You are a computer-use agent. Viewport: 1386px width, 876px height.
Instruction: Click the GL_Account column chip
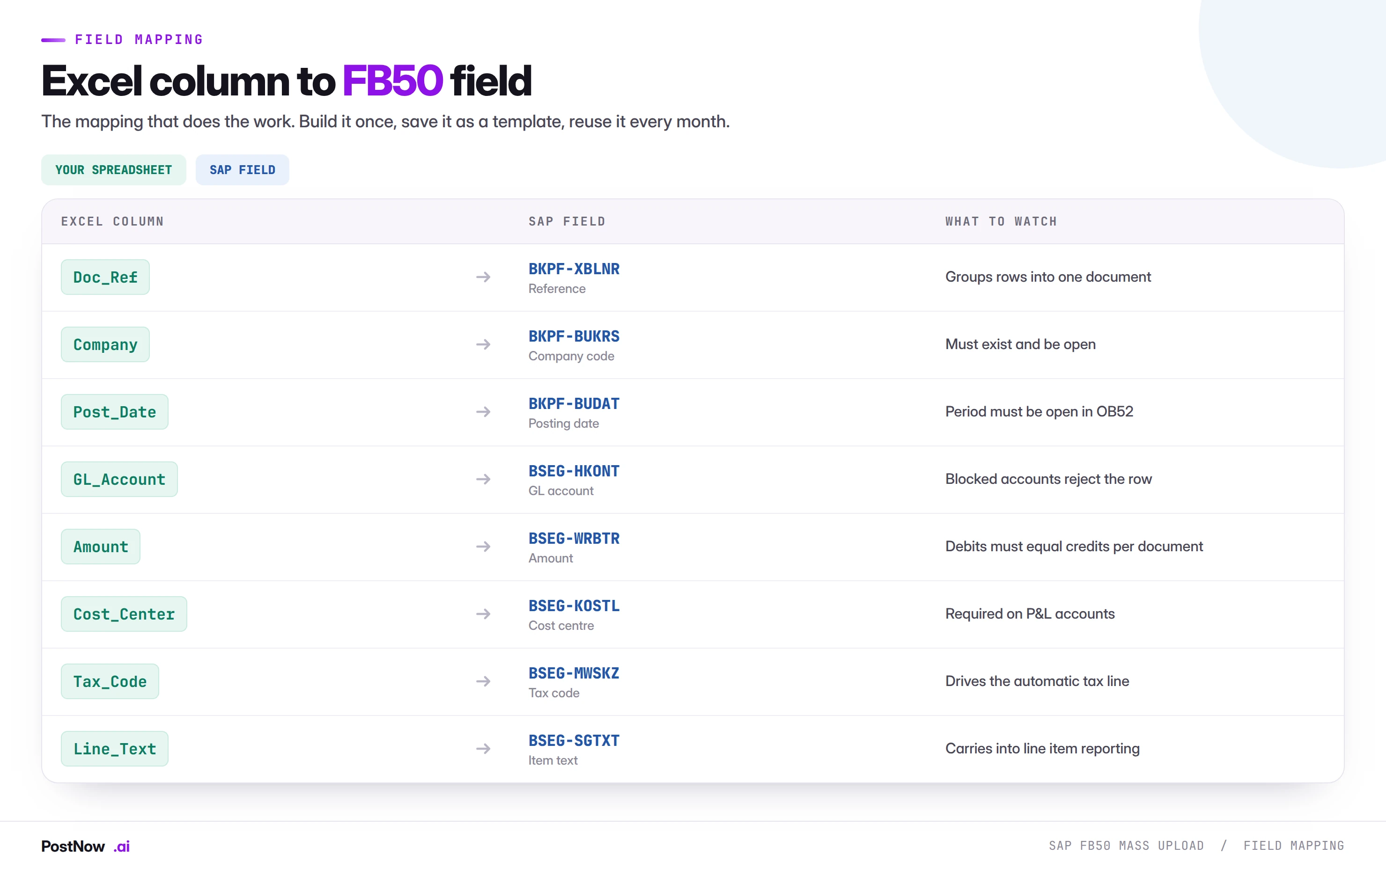click(x=119, y=479)
